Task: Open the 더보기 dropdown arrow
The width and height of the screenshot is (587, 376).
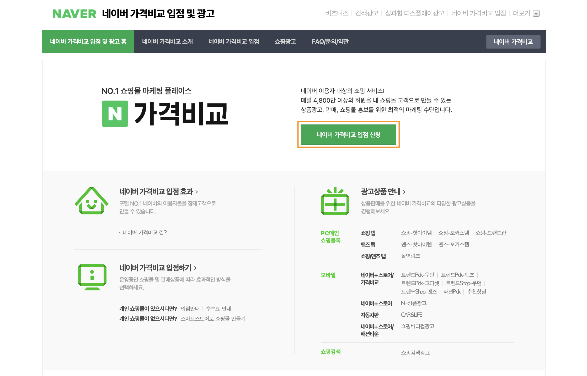Action: [x=536, y=13]
